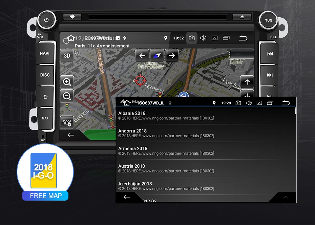This screenshot has width=315, height=225.
Task: Open navigation with the NAVI button
Action: tap(45, 54)
